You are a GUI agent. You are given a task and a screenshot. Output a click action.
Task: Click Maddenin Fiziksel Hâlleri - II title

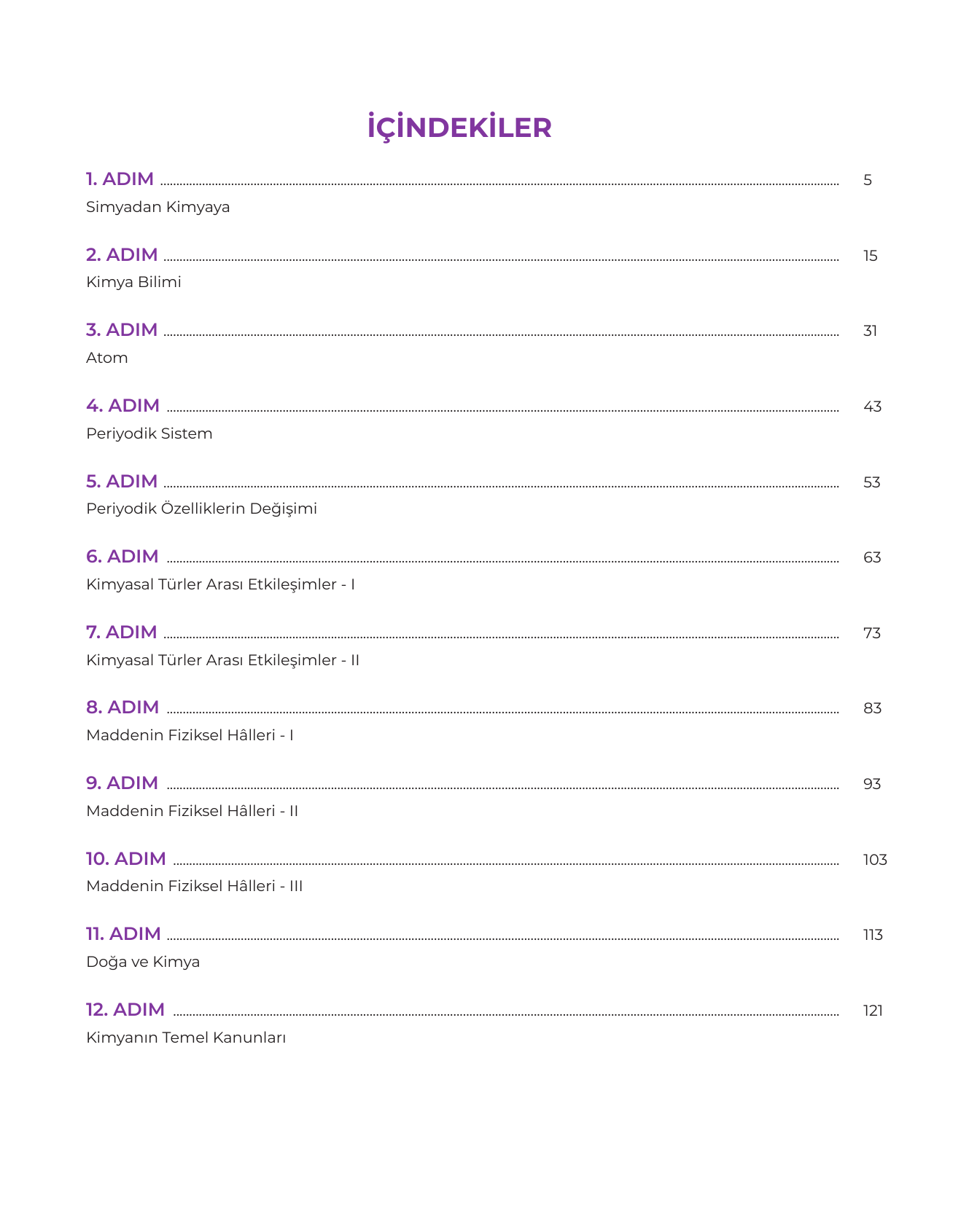[x=192, y=811]
